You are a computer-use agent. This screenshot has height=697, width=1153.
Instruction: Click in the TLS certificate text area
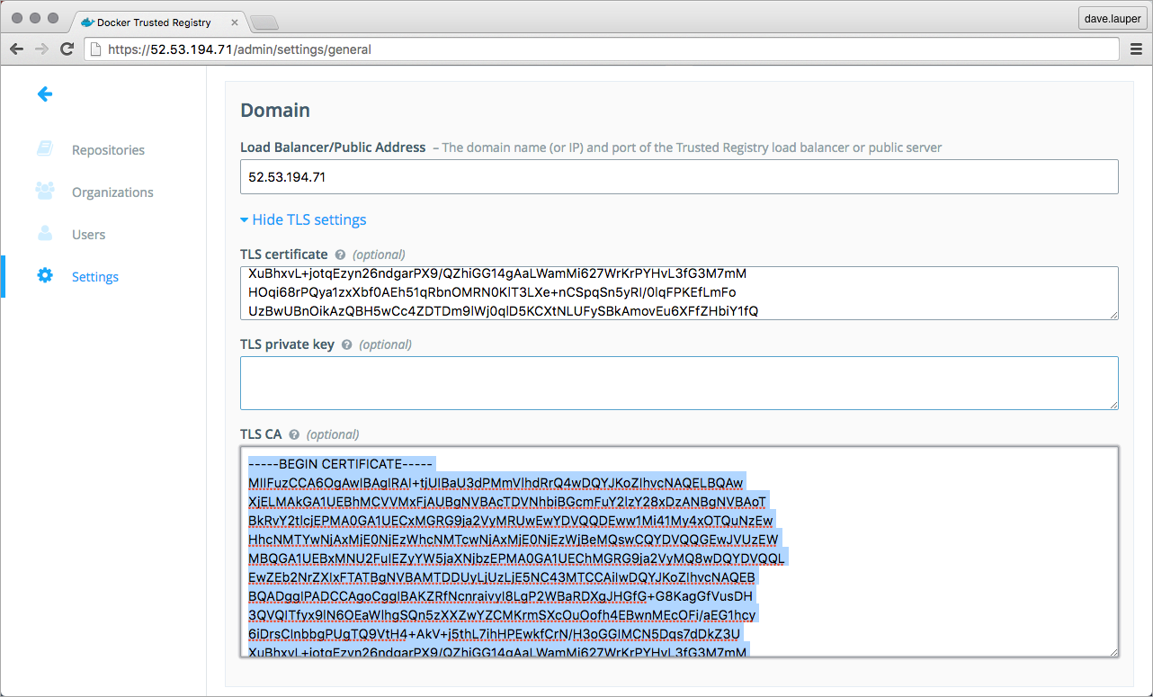click(x=678, y=292)
